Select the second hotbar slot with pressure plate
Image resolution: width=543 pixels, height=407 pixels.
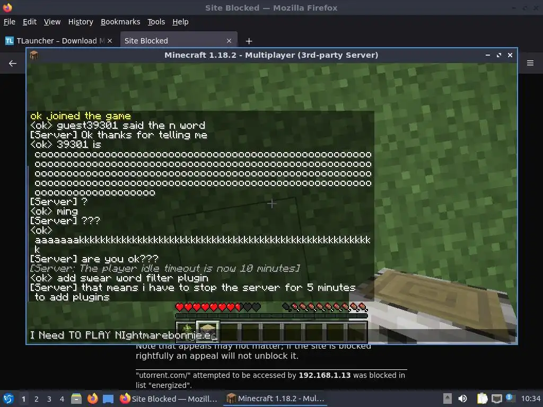[207, 332]
